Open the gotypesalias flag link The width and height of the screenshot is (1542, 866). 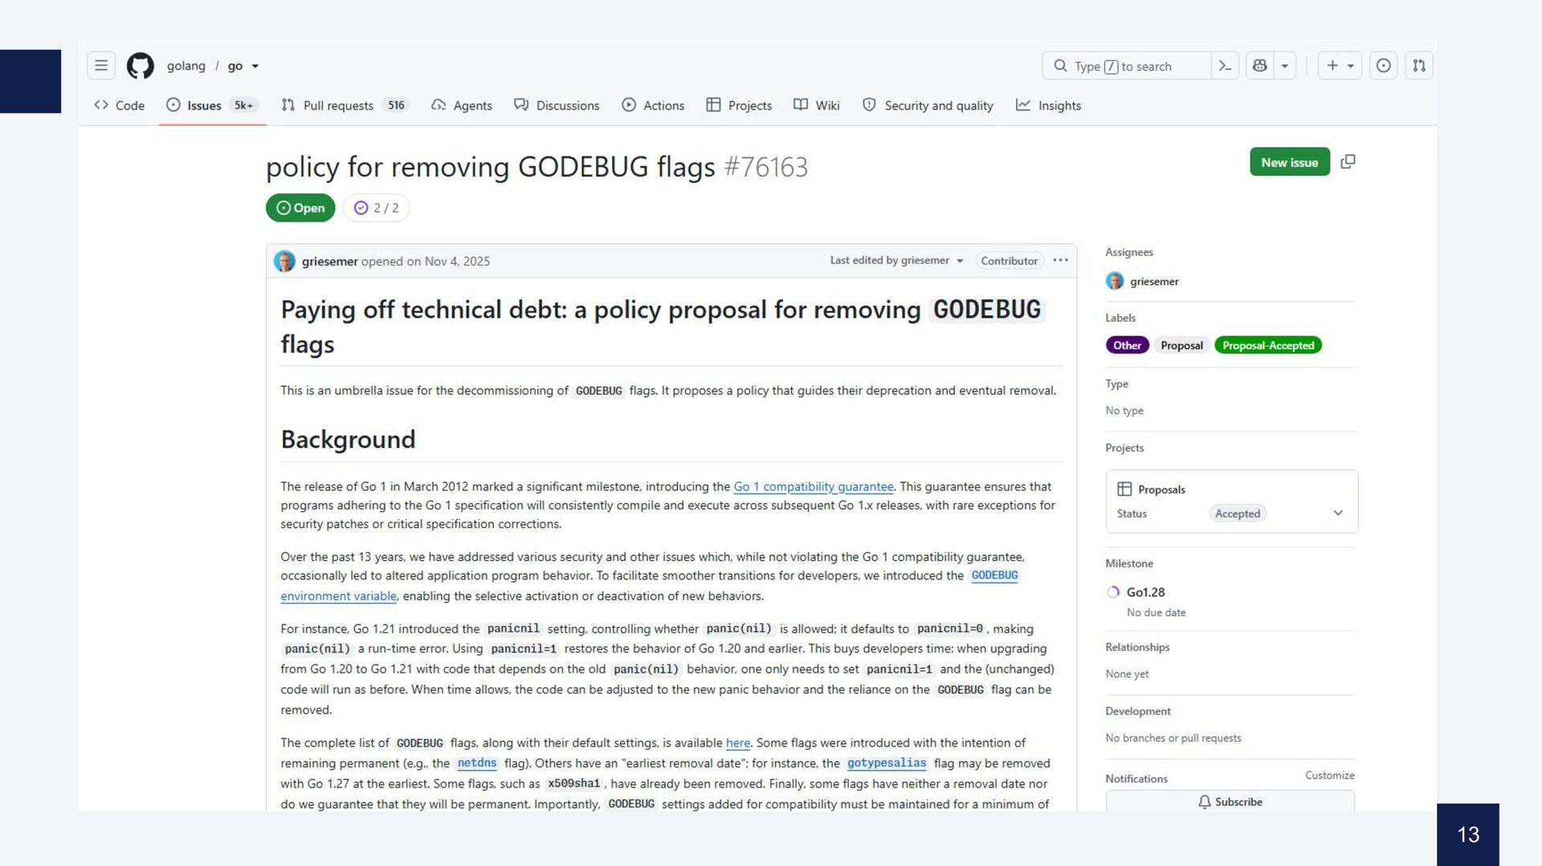point(887,763)
